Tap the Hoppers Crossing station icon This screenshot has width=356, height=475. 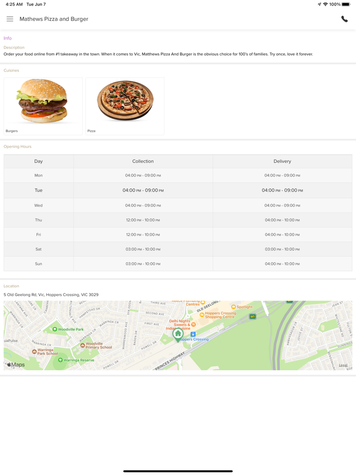[x=193, y=335]
